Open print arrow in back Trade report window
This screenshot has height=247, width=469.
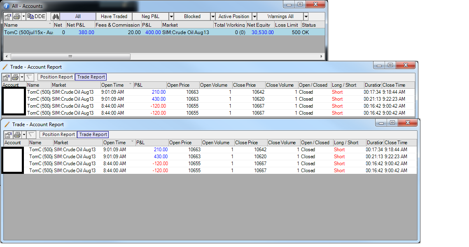[x=22, y=77]
